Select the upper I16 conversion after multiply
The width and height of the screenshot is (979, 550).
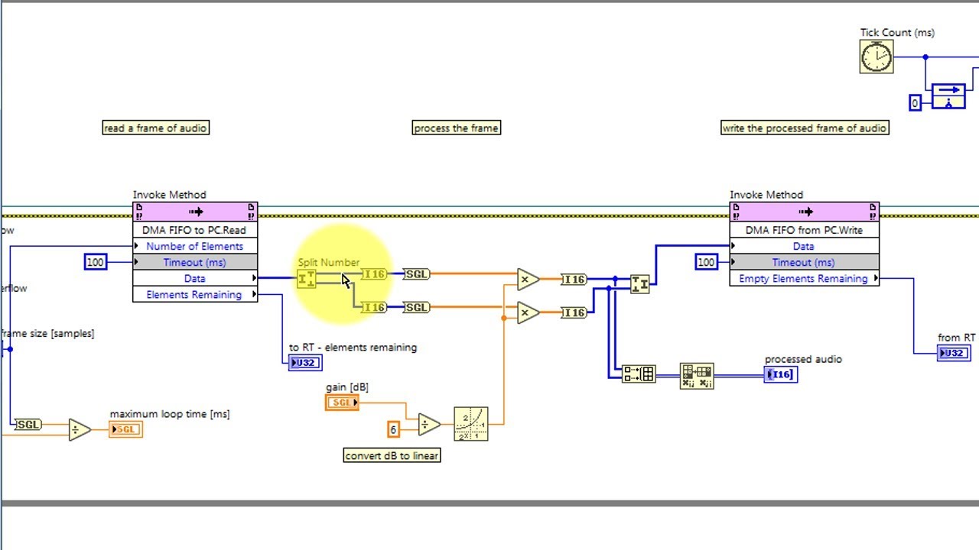coord(574,280)
